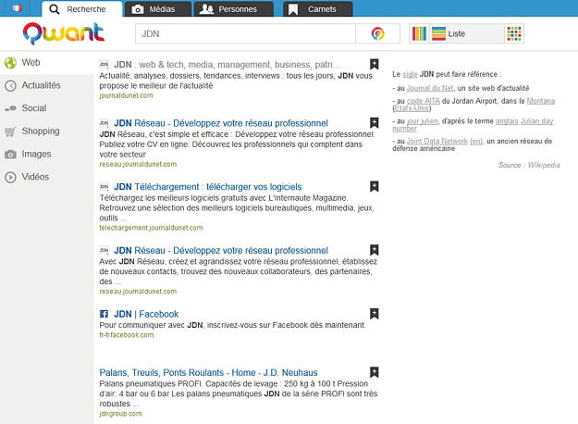The width and height of the screenshot is (578, 424).
Task: Click the Recherche magnifier tab icon
Action: (55, 9)
